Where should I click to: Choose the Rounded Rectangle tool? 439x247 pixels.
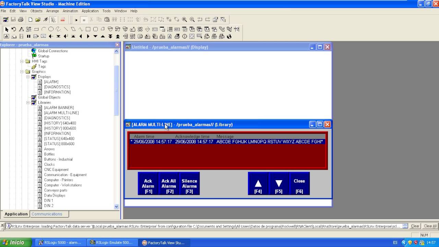[95, 29]
